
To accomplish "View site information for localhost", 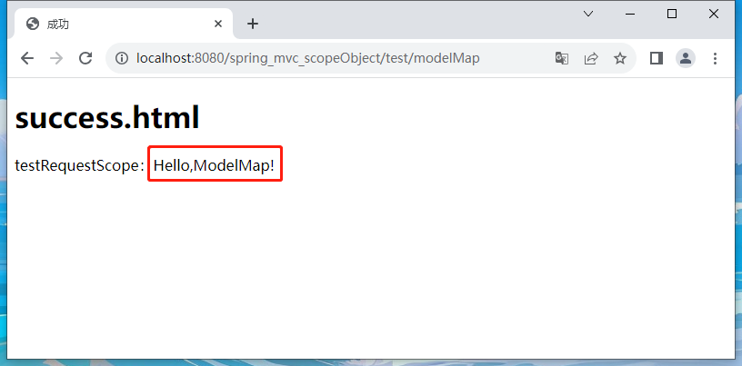I will point(122,58).
